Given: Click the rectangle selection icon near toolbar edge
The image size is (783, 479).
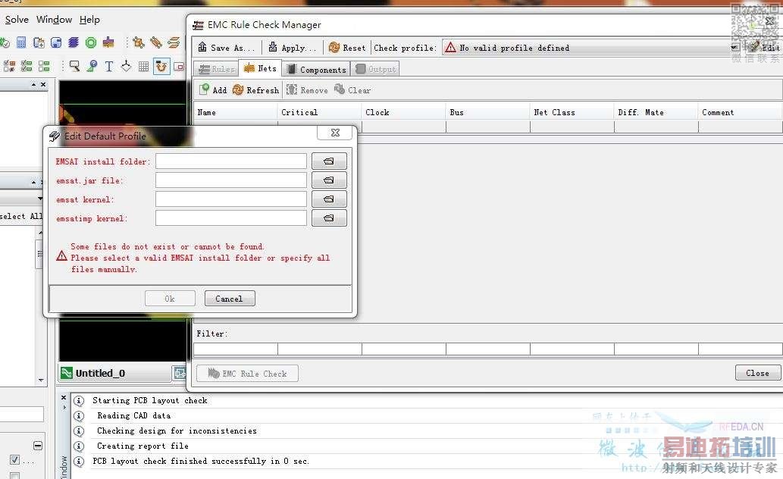Looking at the screenshot, I should [x=180, y=67].
